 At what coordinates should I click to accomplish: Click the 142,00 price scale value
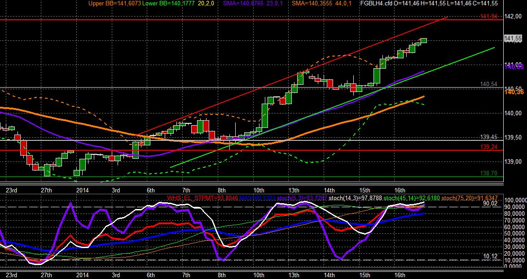513,17
